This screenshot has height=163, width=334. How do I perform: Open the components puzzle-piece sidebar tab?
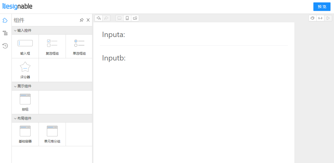5,21
